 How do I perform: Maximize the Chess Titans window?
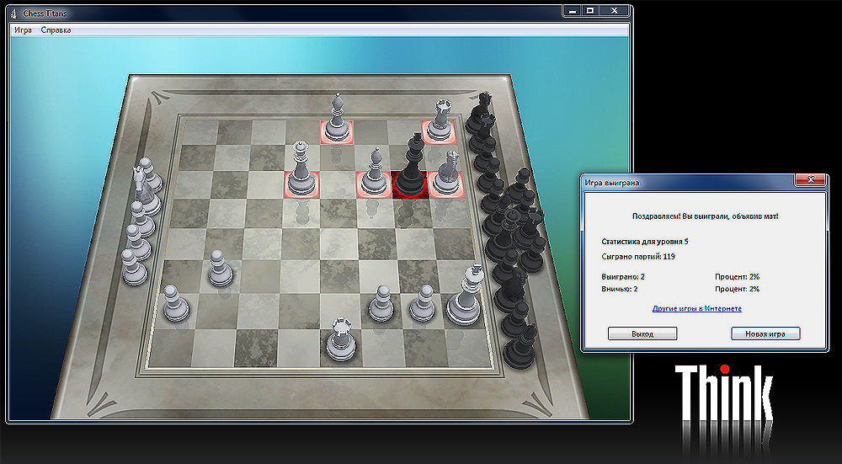click(x=590, y=10)
